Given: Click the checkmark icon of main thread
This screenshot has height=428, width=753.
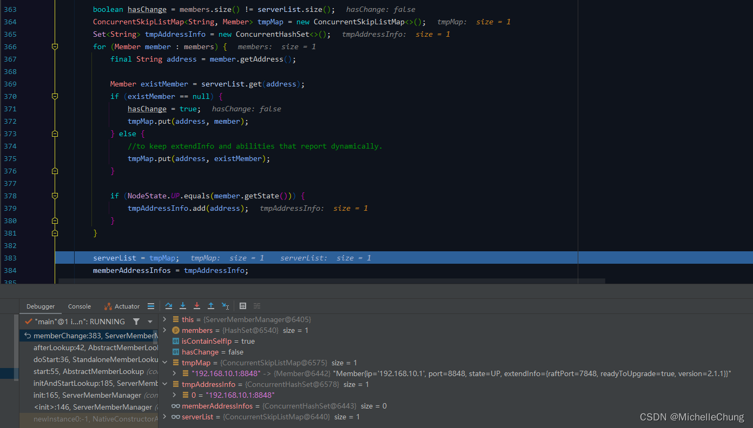Looking at the screenshot, I should (x=28, y=321).
